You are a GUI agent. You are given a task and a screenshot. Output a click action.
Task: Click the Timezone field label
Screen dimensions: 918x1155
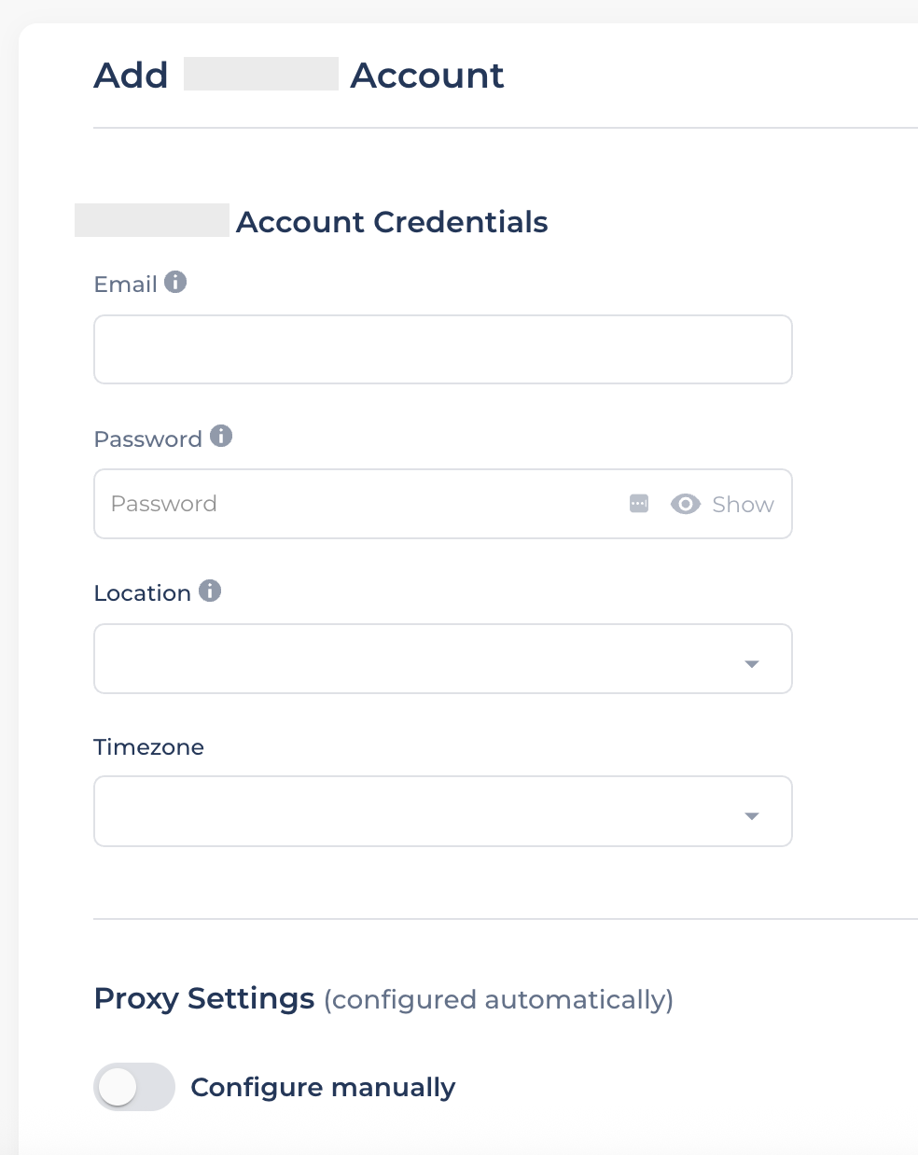tap(148, 747)
